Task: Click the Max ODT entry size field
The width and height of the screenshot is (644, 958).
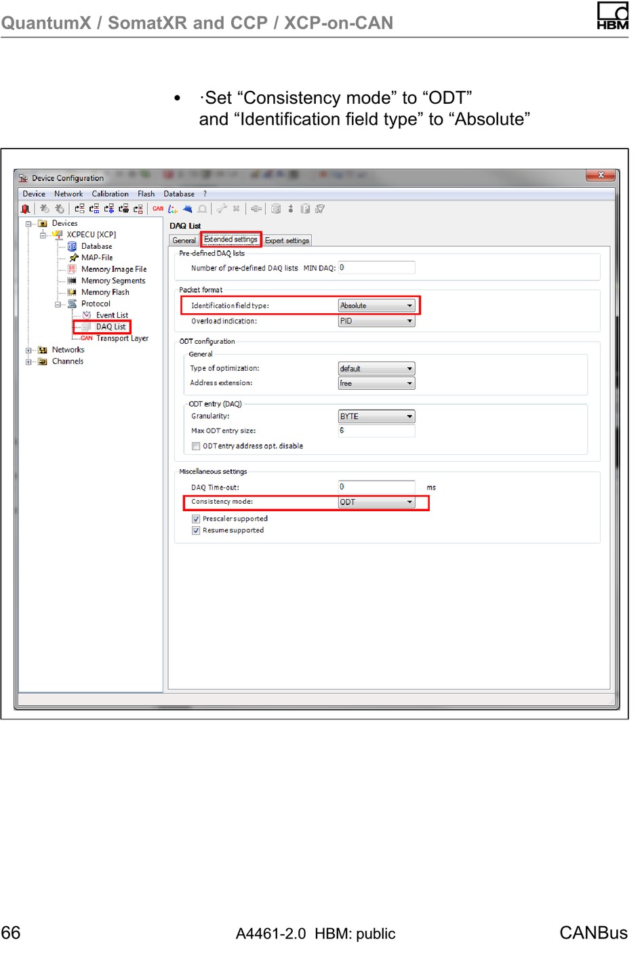Action: (376, 431)
